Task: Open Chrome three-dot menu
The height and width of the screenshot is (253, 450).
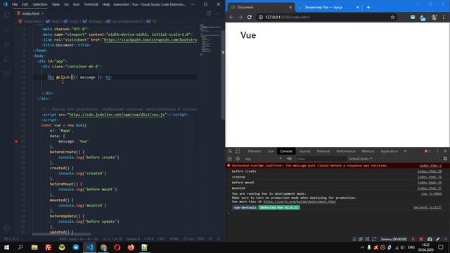Action: 444,17
